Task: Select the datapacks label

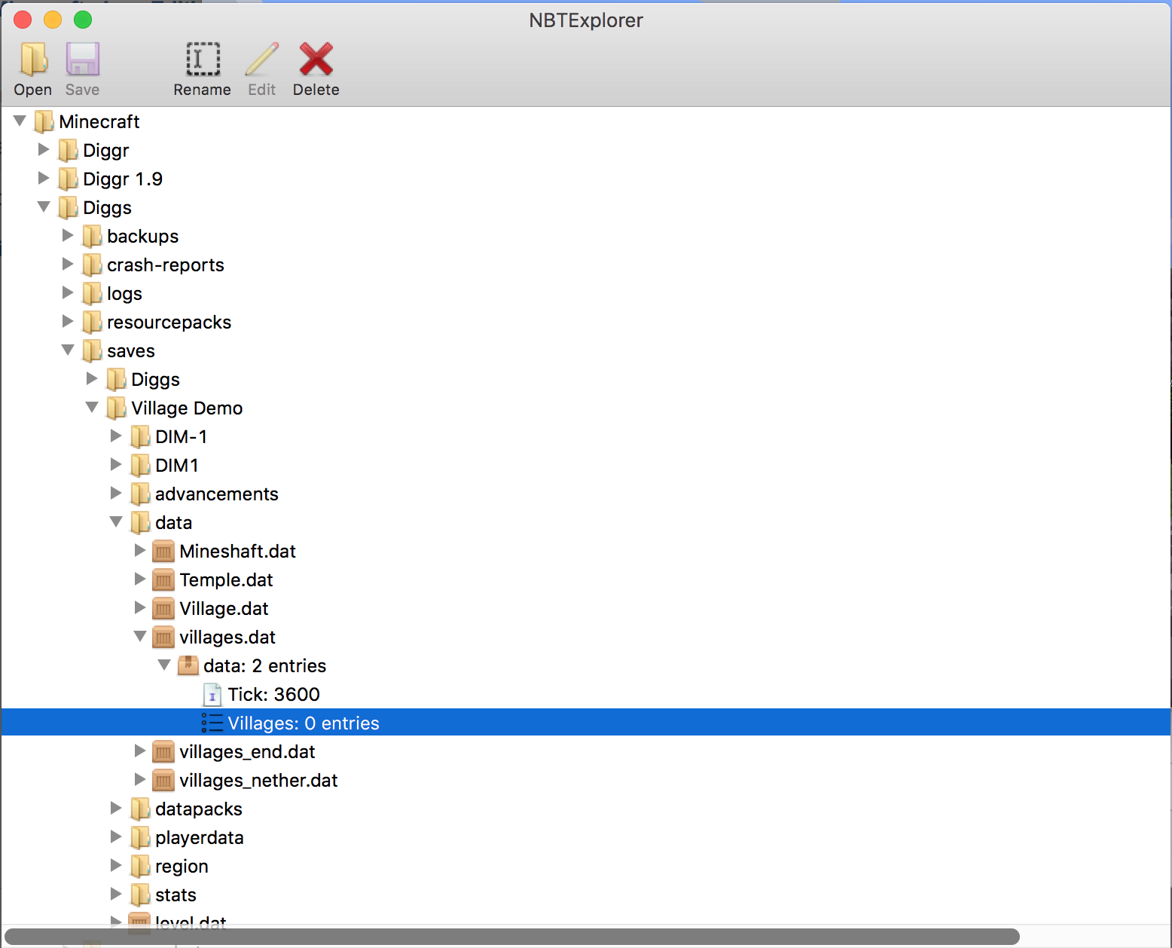Action: [x=199, y=809]
